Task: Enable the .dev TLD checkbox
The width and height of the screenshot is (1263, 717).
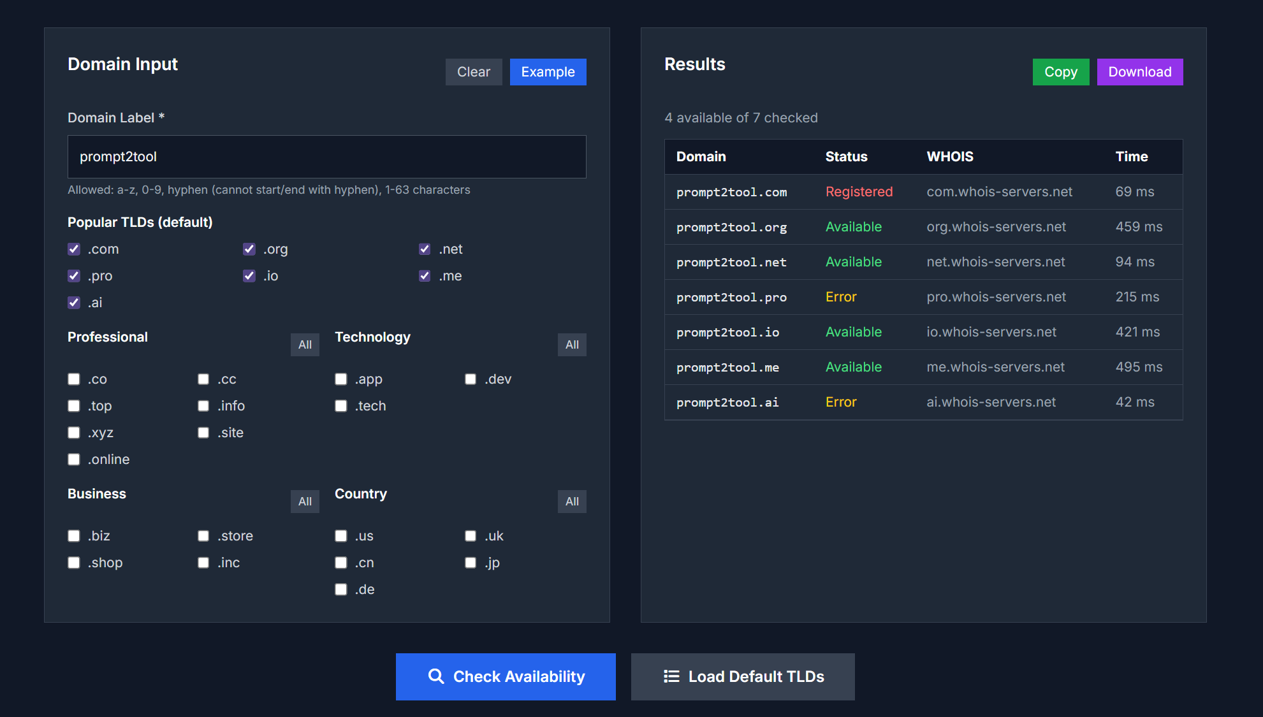Action: point(471,379)
